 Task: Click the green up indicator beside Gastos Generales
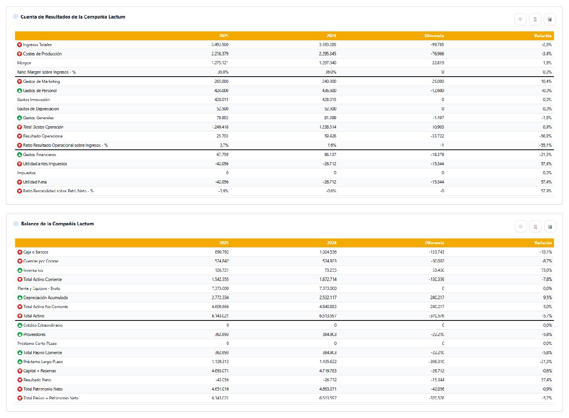[x=20, y=118]
